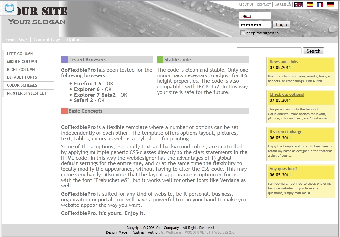Click the Explorer 6 list item

point(93,89)
